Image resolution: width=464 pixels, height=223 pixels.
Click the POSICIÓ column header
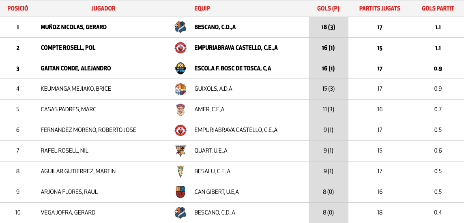pos(18,8)
